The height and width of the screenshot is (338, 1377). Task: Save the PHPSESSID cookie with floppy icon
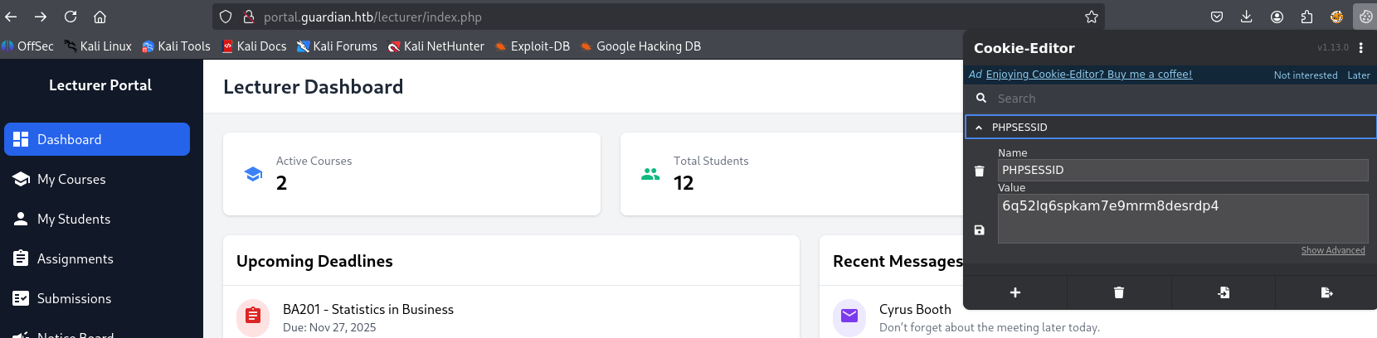coord(979,230)
